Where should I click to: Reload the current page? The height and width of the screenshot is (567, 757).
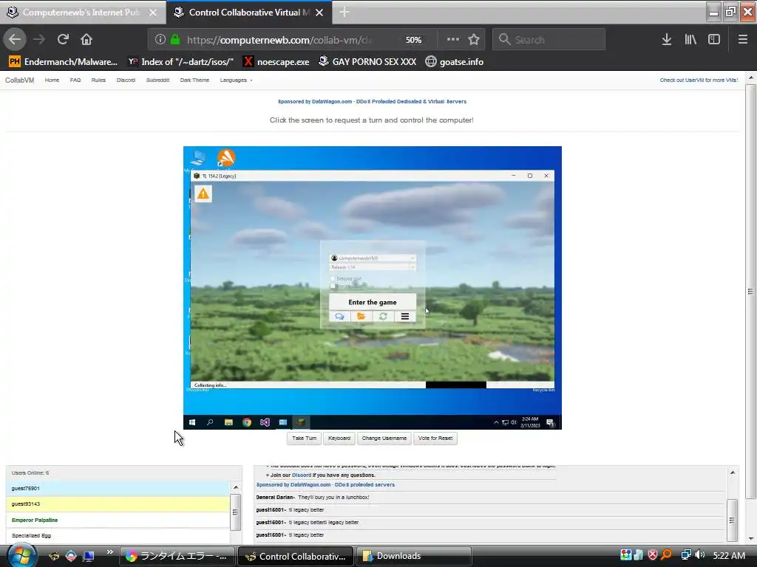(x=63, y=40)
